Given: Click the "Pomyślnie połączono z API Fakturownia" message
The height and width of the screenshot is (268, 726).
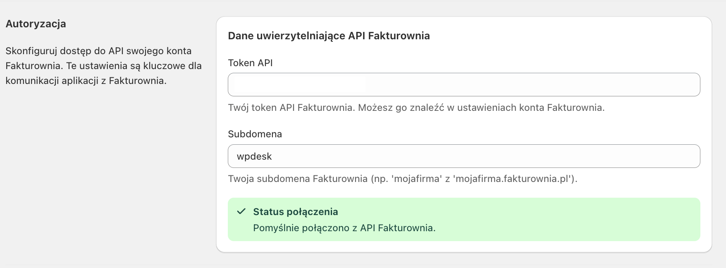Looking at the screenshot, I should (344, 228).
